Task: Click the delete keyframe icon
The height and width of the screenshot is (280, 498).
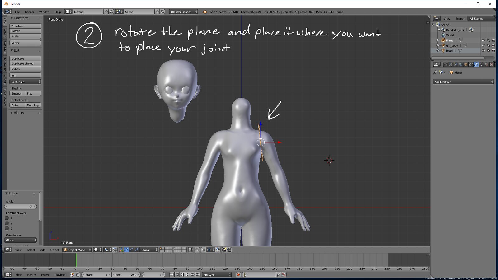Action: [x=284, y=275]
